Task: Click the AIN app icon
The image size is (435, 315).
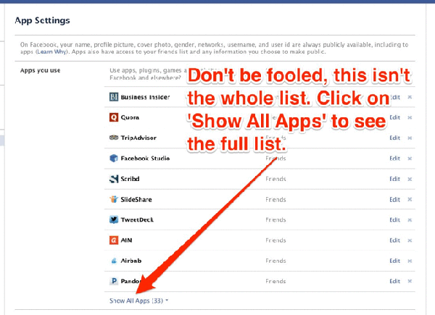Action: point(114,240)
